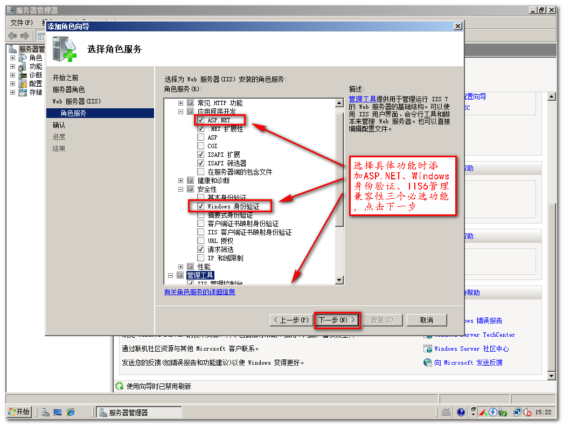Click role services list scroll up arrow

click(x=339, y=103)
